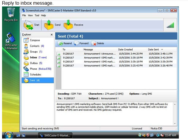The width and height of the screenshot is (188, 140).
Task: Click the Start toolbar icon
Action: (x=29, y=25)
